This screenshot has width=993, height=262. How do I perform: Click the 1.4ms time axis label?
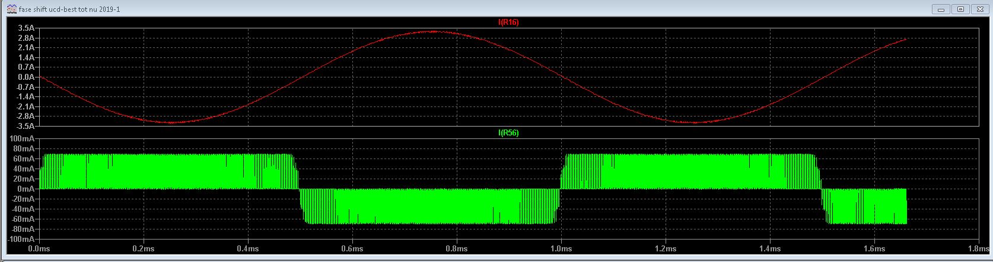770,250
